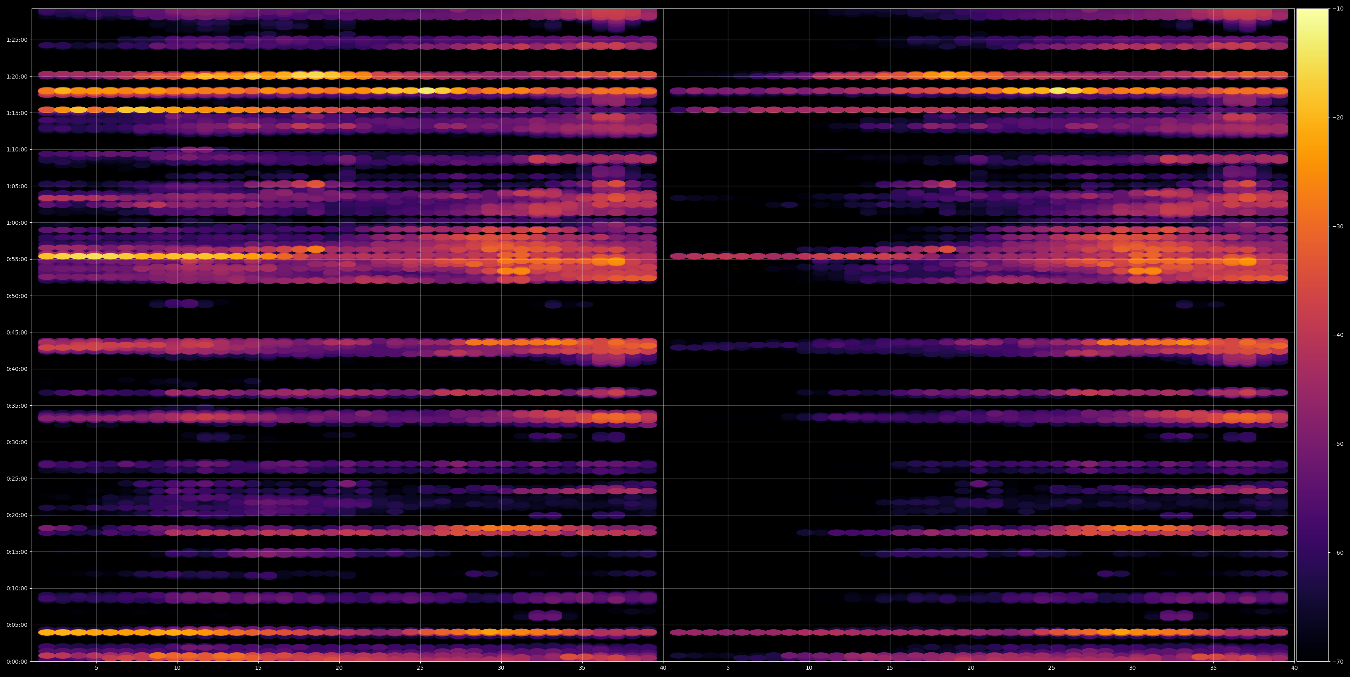
Task: Click x-axis label "40" between the two heatmaps
Action: (663, 668)
